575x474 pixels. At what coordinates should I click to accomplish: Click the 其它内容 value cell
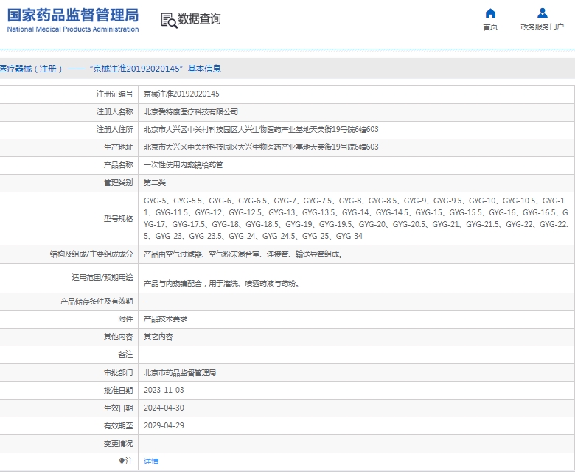click(158, 337)
